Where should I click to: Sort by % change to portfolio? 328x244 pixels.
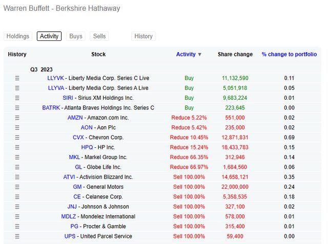(x=289, y=54)
